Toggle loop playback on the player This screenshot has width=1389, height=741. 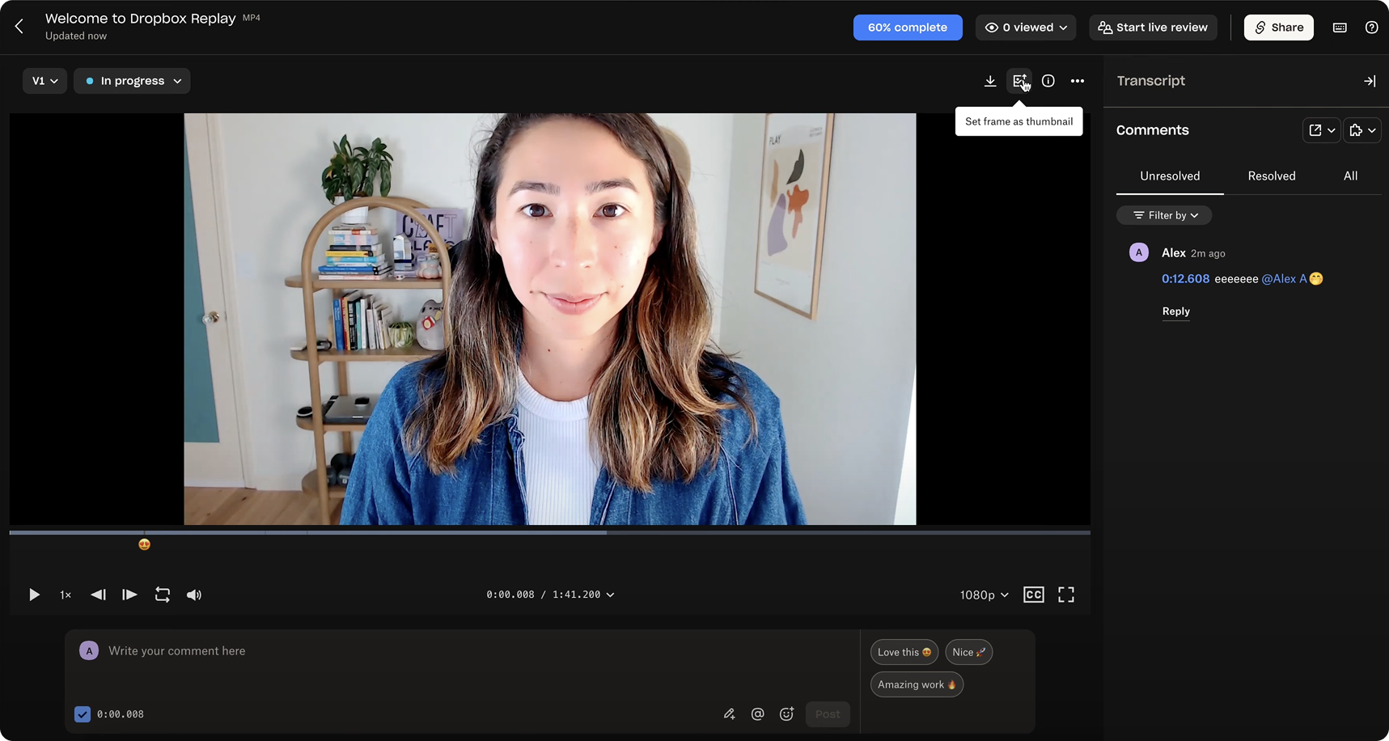tap(162, 595)
